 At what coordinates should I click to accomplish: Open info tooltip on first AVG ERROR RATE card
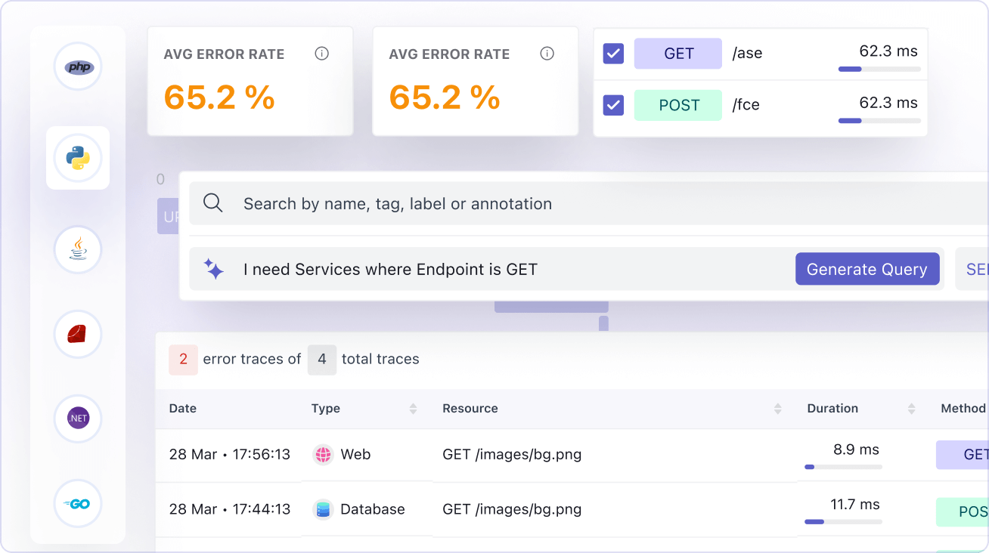tap(321, 53)
